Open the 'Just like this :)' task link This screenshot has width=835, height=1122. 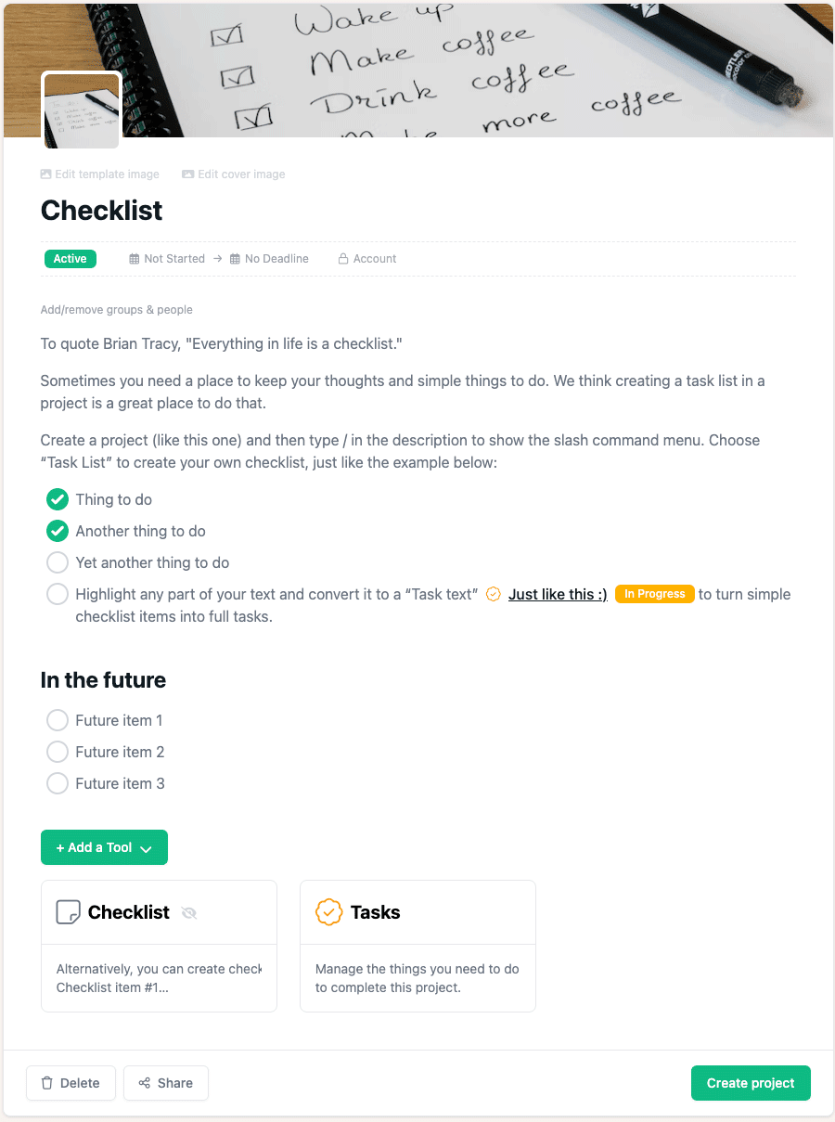[557, 593]
